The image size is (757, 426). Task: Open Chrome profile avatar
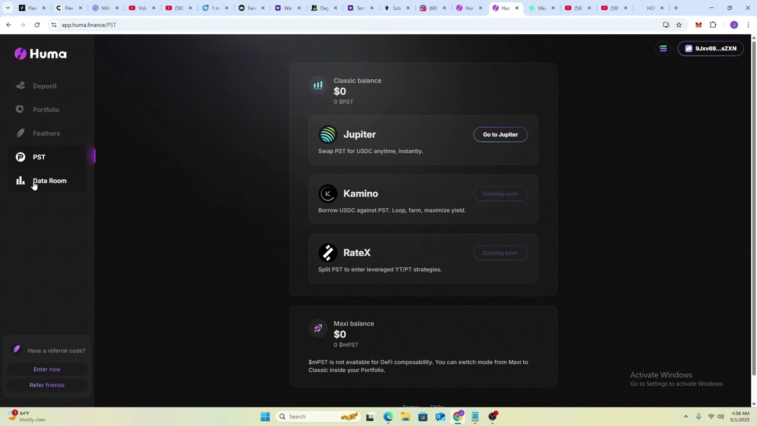(x=734, y=25)
